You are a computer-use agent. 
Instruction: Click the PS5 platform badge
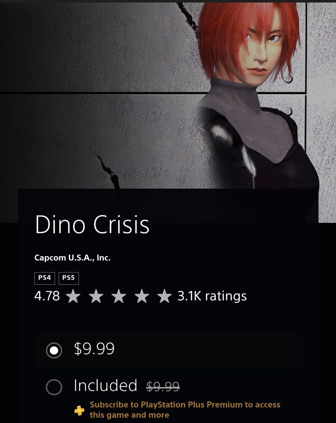coord(69,278)
